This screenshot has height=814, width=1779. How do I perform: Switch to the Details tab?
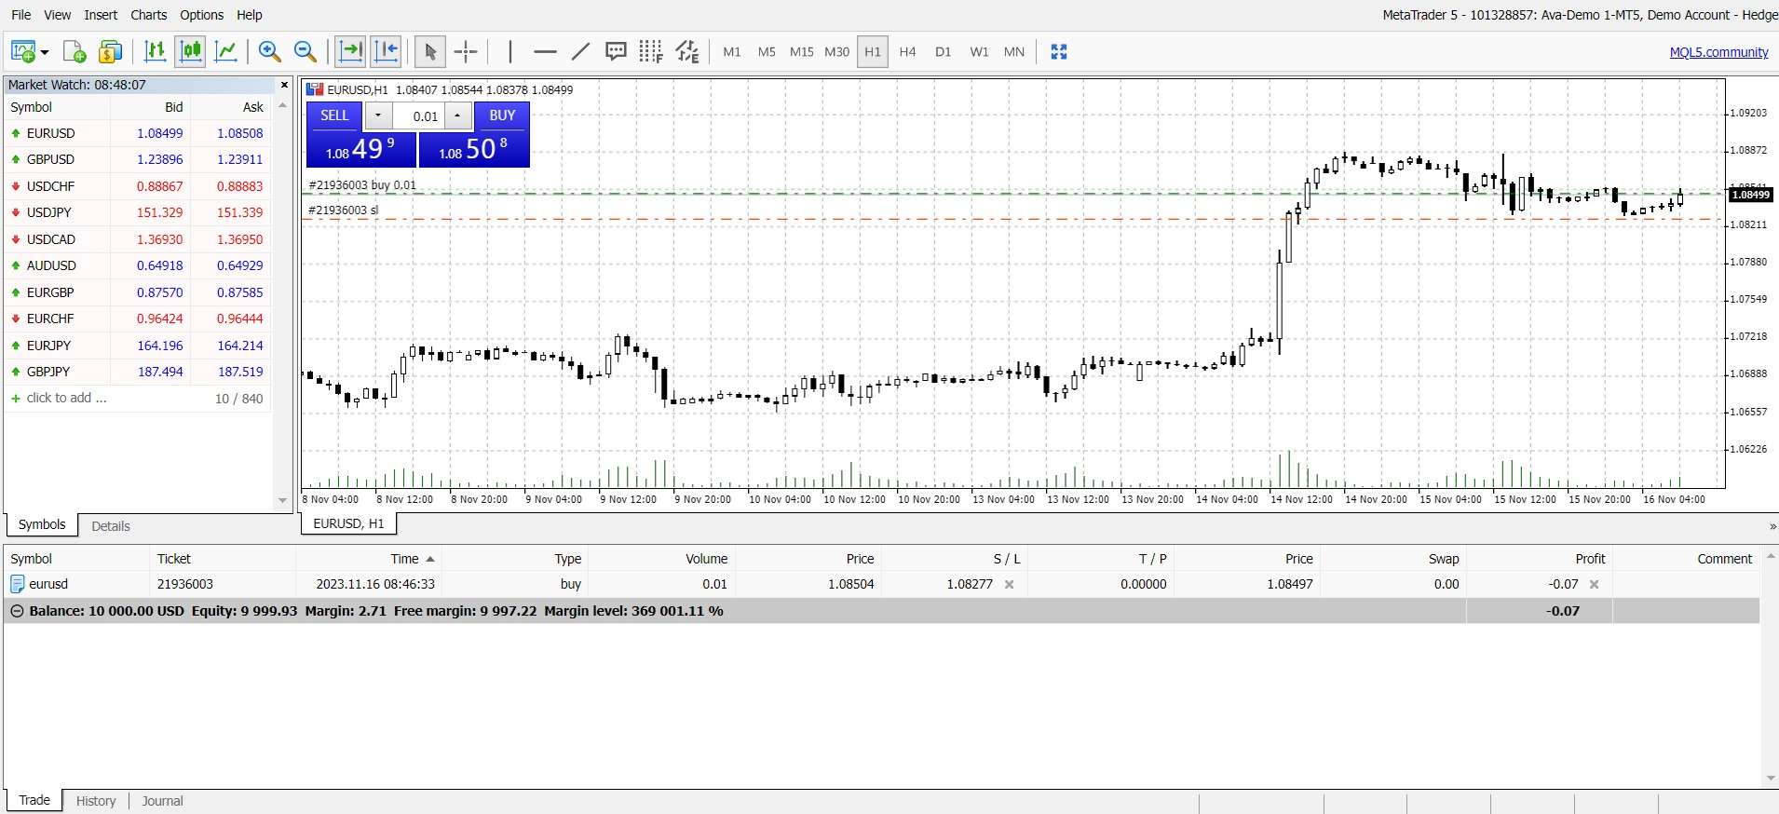tap(111, 526)
